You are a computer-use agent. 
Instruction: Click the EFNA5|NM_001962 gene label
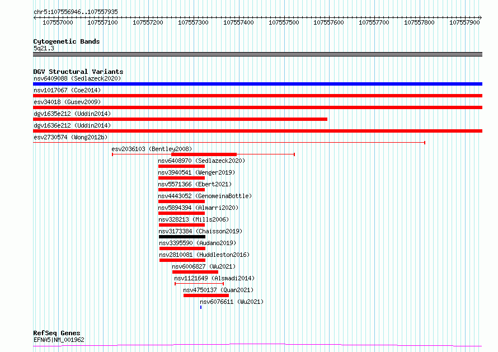coord(59,340)
